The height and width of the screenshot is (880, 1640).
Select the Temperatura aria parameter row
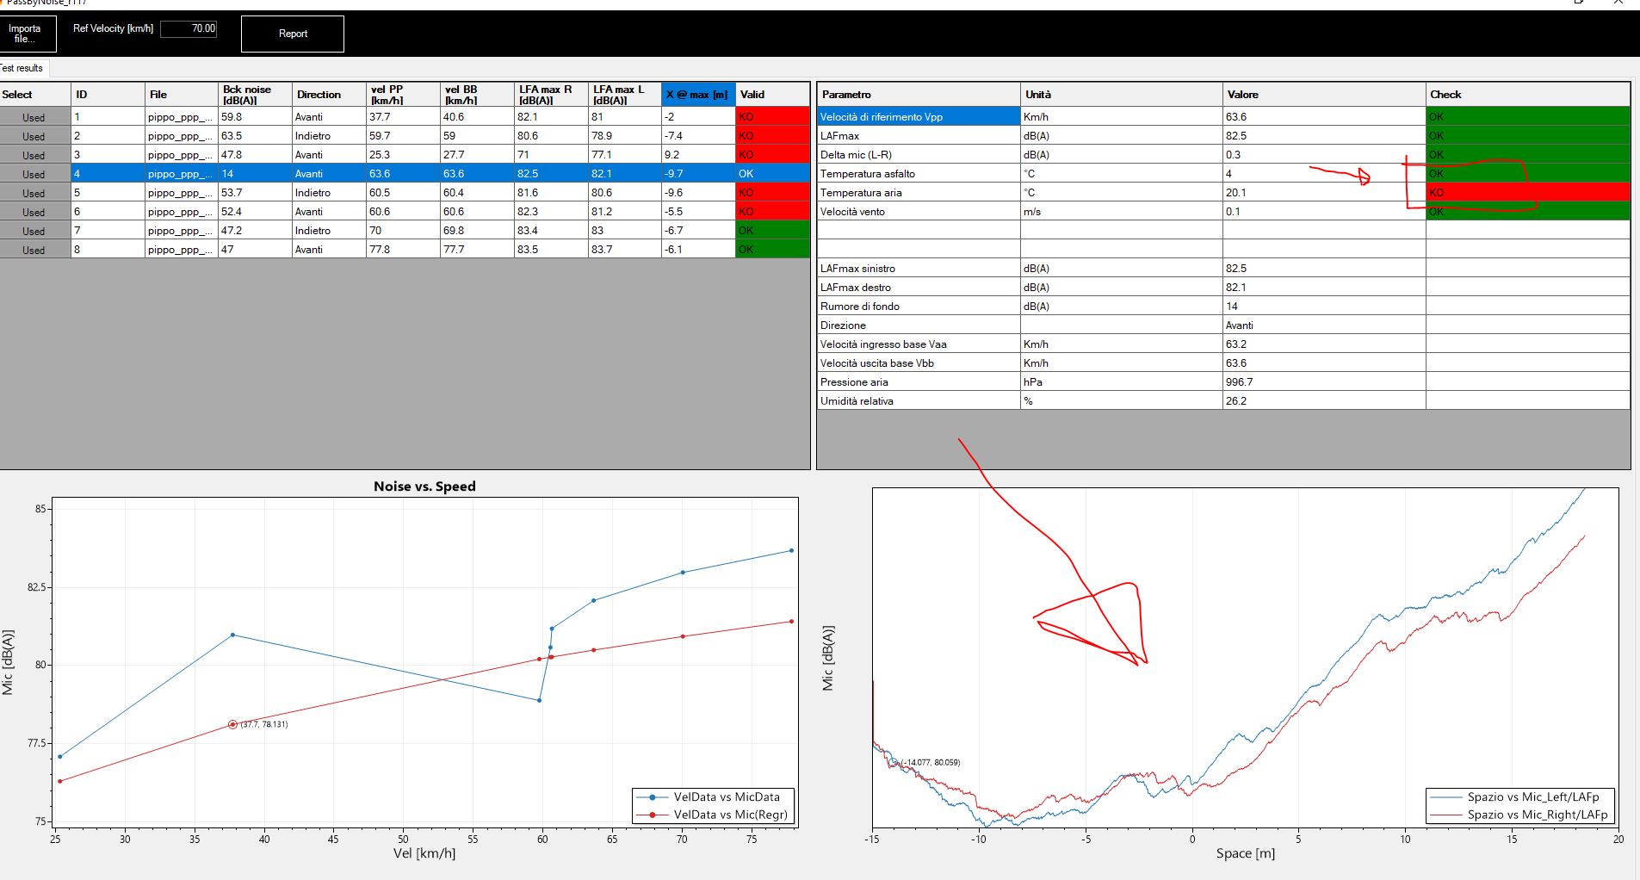[917, 193]
